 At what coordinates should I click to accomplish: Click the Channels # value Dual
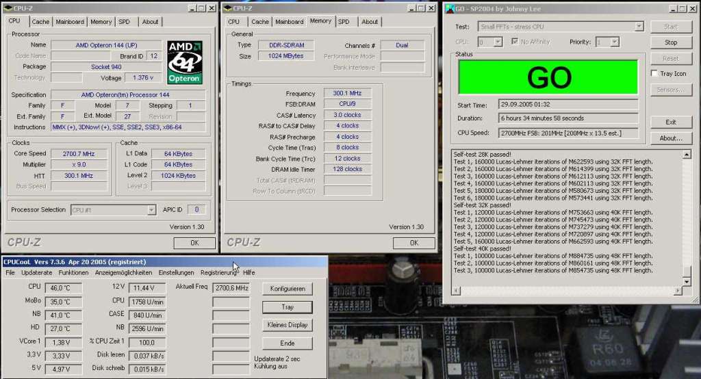coord(402,45)
